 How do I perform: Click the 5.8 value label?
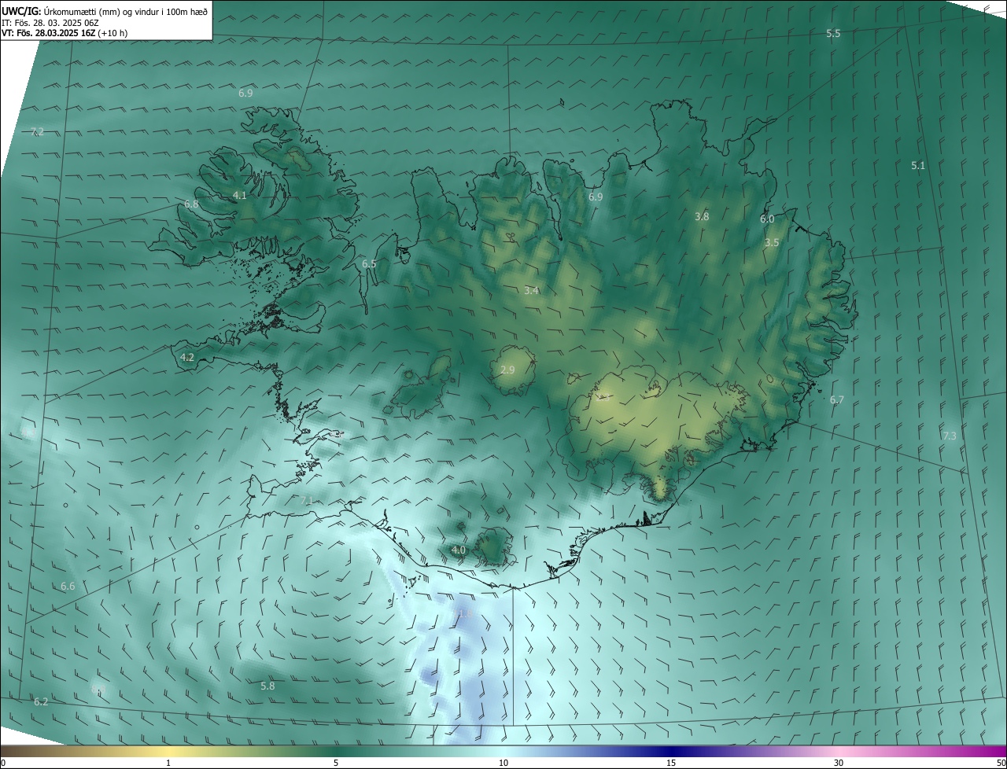tap(267, 686)
